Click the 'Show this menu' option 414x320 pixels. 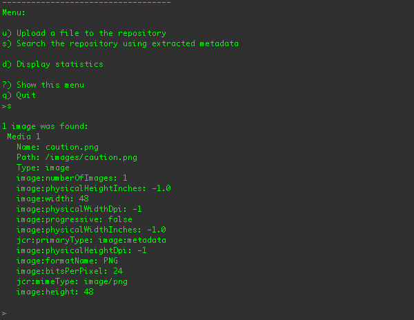tap(43, 85)
